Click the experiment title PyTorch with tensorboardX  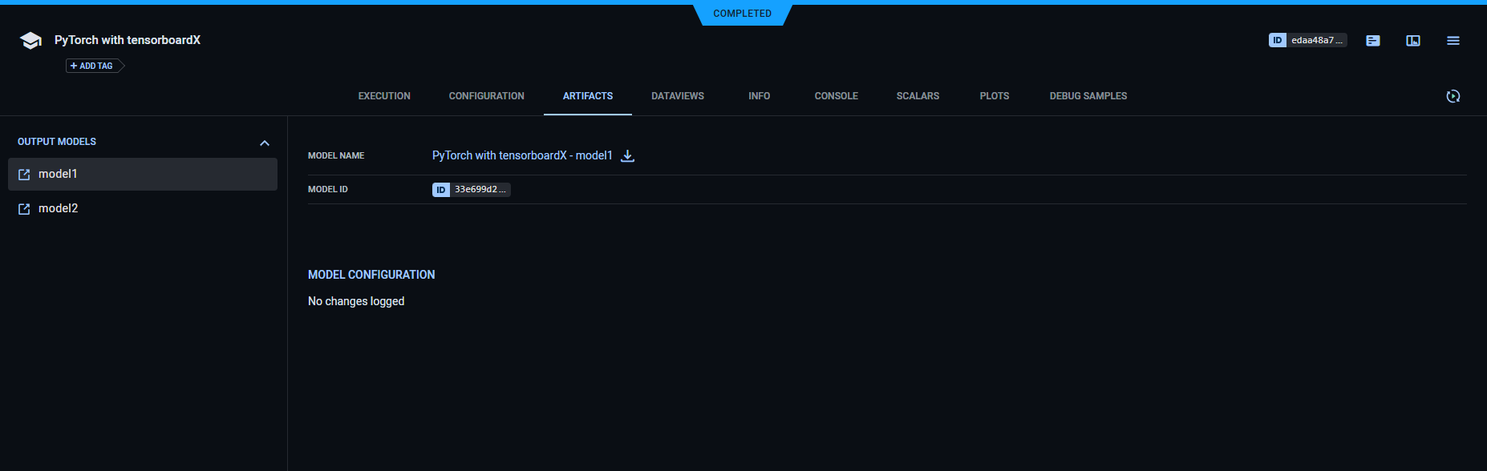(x=128, y=40)
